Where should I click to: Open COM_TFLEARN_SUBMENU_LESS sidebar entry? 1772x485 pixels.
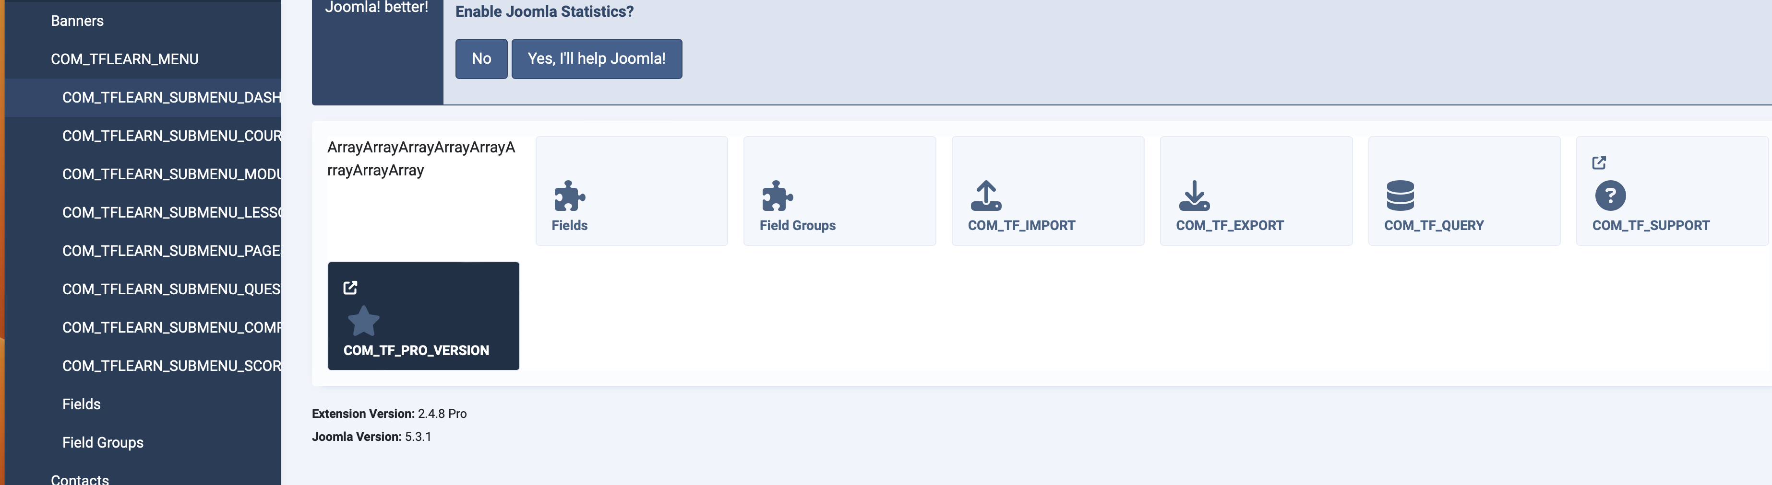click(x=171, y=213)
